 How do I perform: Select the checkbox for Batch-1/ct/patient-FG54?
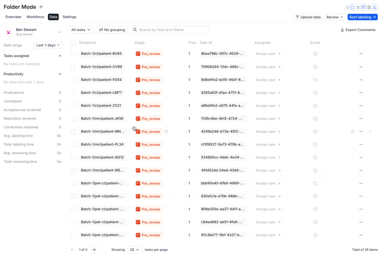click(73, 80)
